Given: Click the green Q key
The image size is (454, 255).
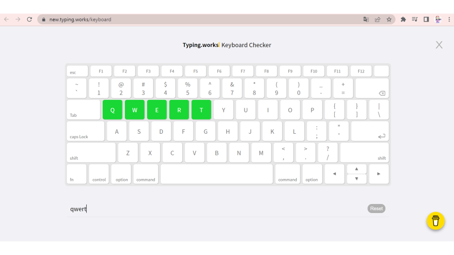Looking at the screenshot, I should coord(112,110).
